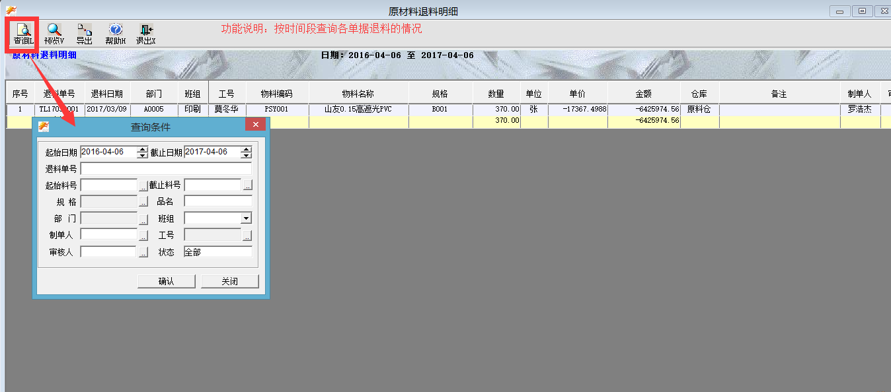
Task: Open the 工号 lookup button in dialog
Action: pyautogui.click(x=247, y=235)
